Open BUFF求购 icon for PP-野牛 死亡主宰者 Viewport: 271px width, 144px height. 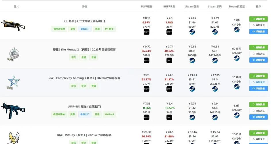tap(169, 32)
